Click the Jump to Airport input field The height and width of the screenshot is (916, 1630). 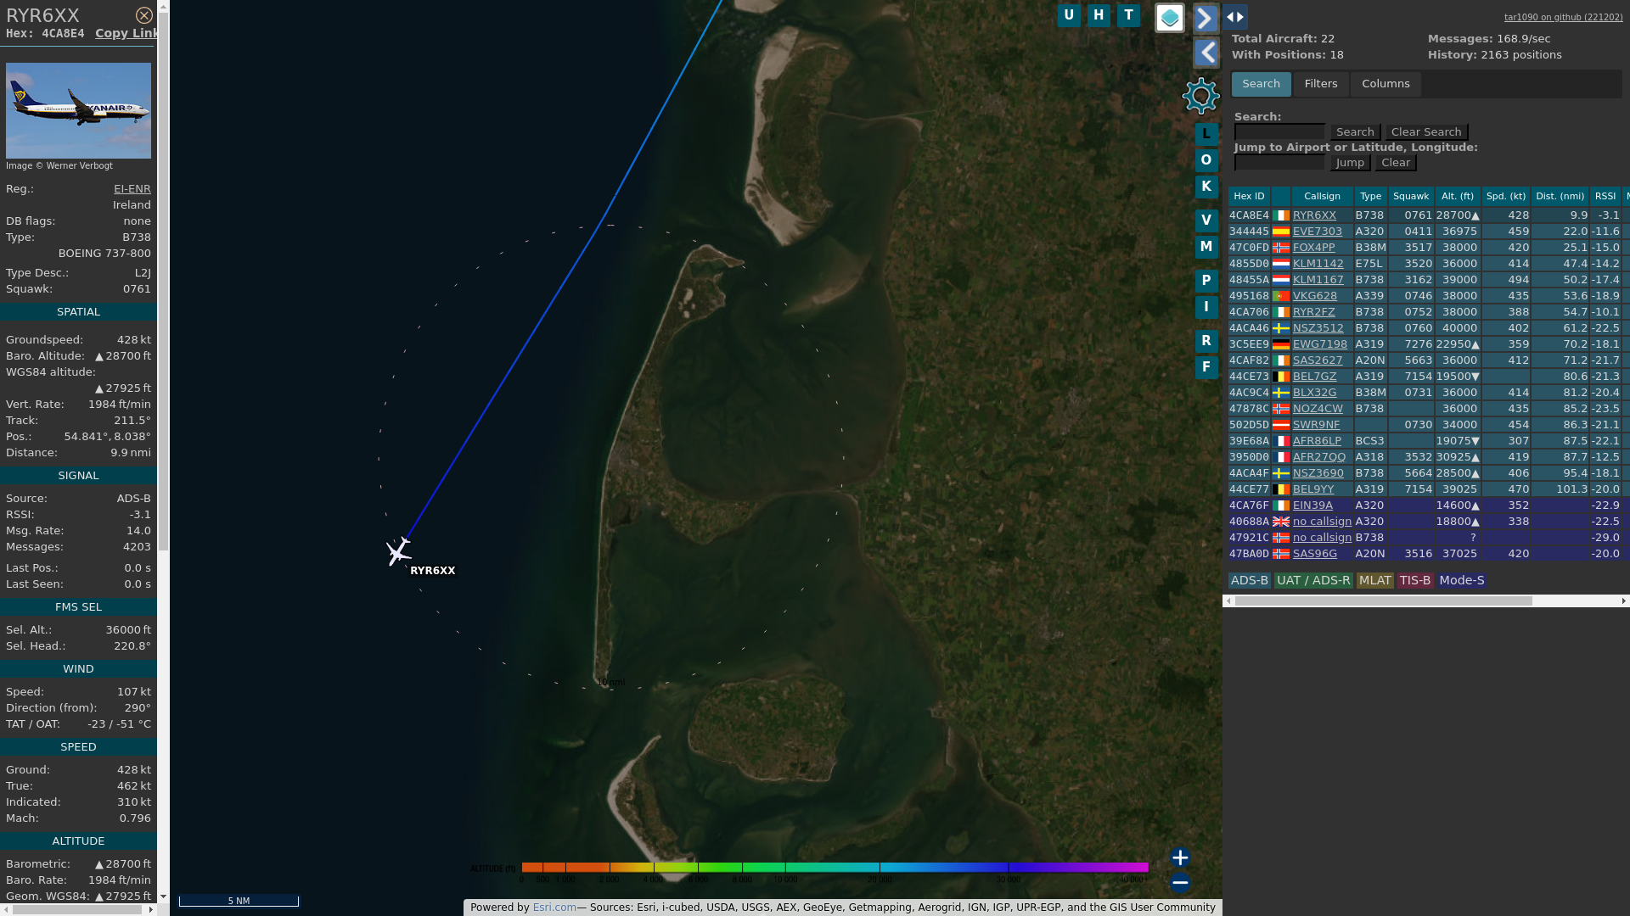(1279, 163)
